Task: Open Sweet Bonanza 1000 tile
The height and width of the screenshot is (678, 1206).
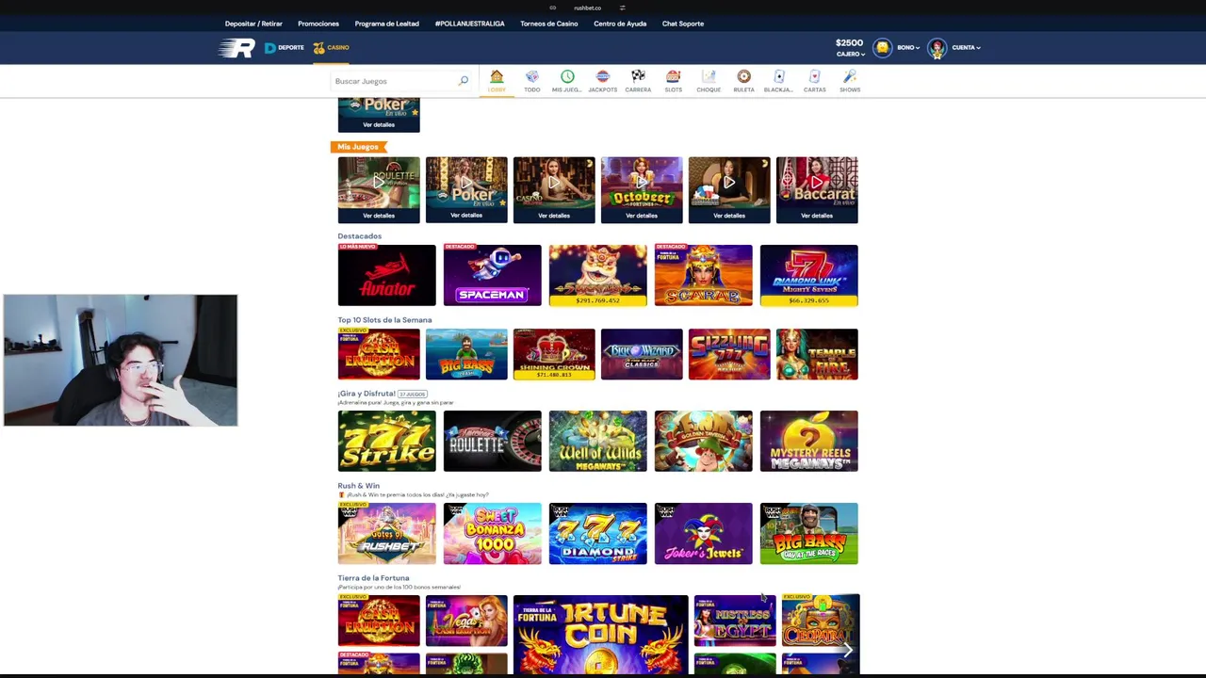Action: tap(493, 533)
